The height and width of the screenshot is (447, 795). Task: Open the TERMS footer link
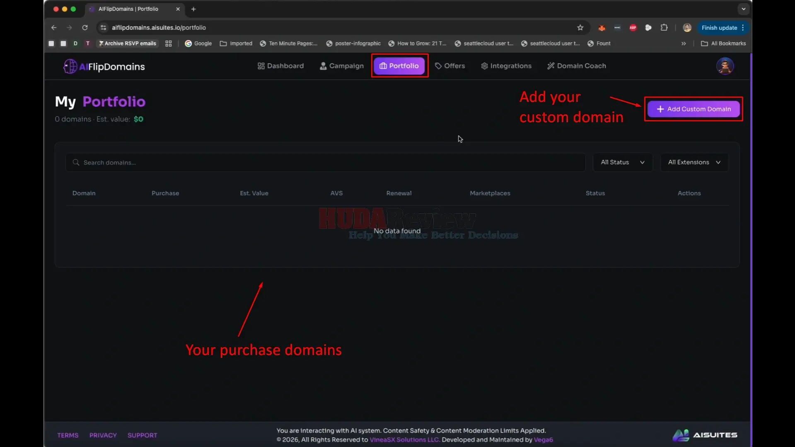click(x=68, y=435)
